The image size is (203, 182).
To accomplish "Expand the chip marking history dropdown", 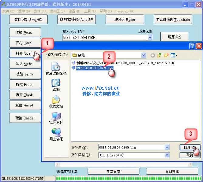I will 150,37.
